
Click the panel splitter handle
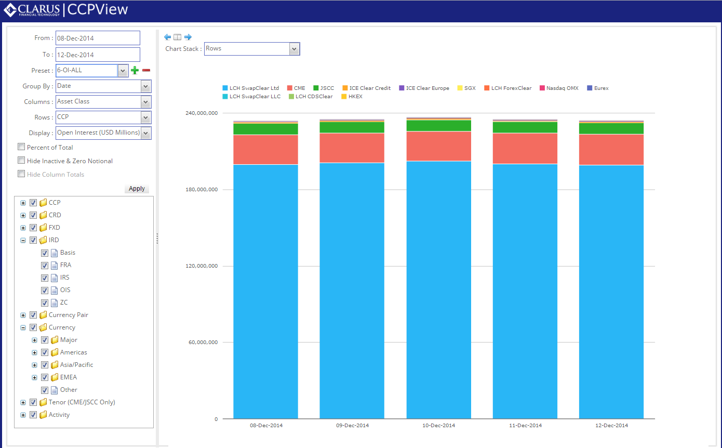(157, 239)
